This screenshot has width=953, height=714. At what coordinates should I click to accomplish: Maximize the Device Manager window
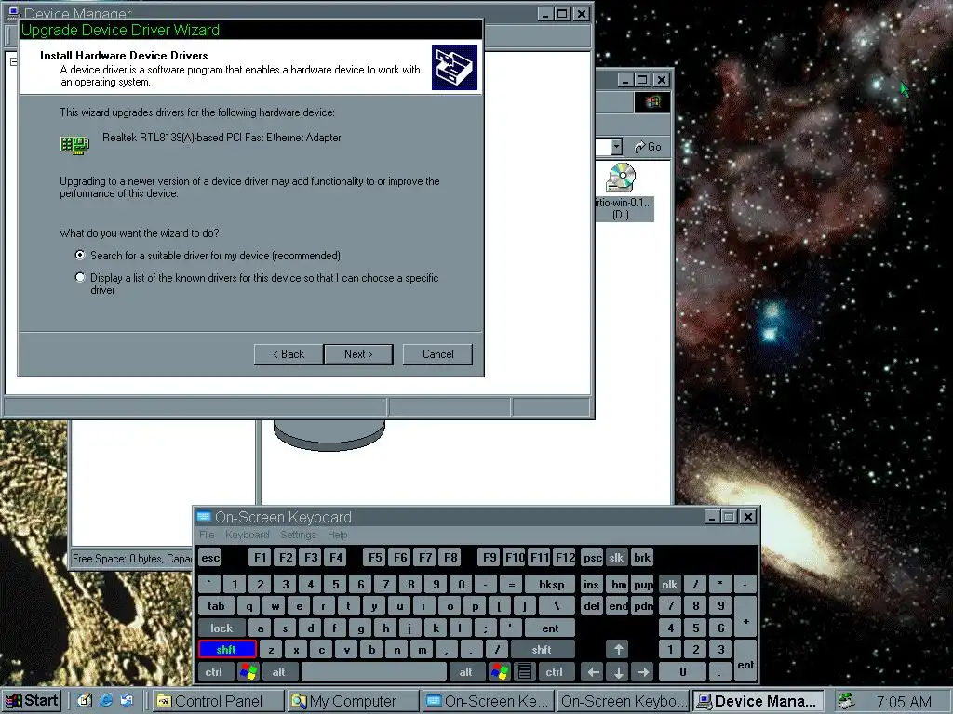click(x=563, y=13)
